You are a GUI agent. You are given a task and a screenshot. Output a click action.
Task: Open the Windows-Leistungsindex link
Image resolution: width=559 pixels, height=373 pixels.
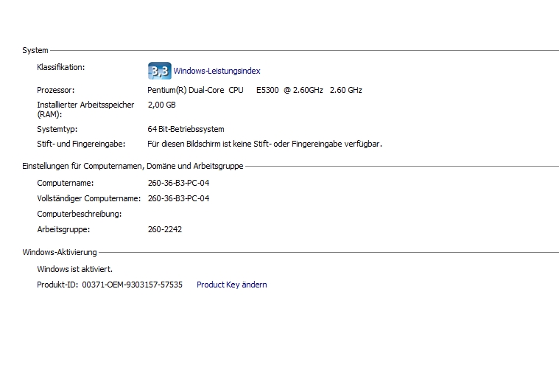point(217,72)
